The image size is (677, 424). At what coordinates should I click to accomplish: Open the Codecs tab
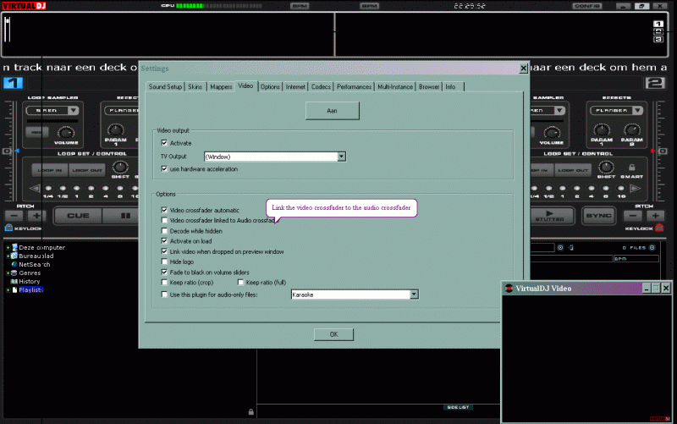321,87
